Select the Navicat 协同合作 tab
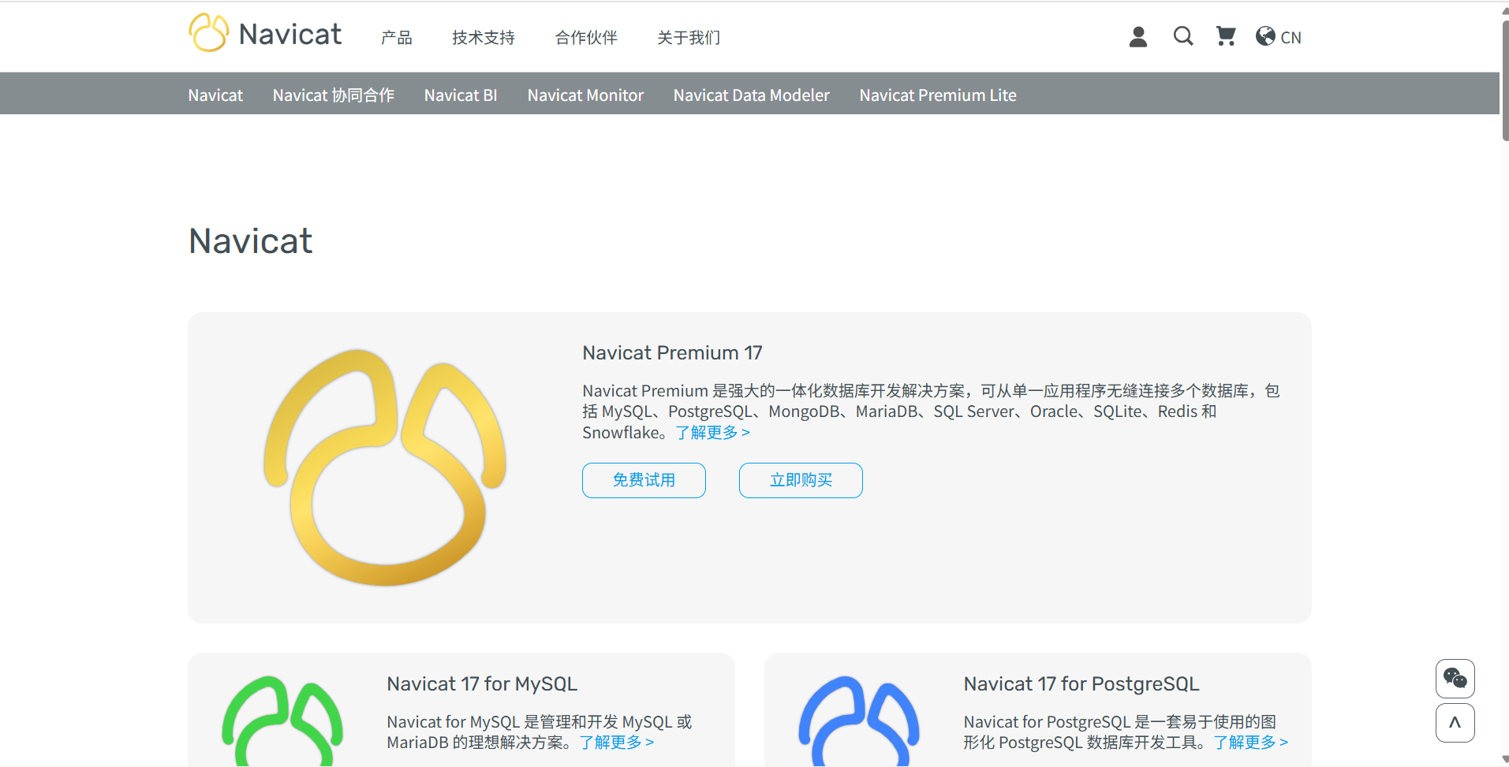Image resolution: width=1509 pixels, height=767 pixels. pyautogui.click(x=333, y=95)
